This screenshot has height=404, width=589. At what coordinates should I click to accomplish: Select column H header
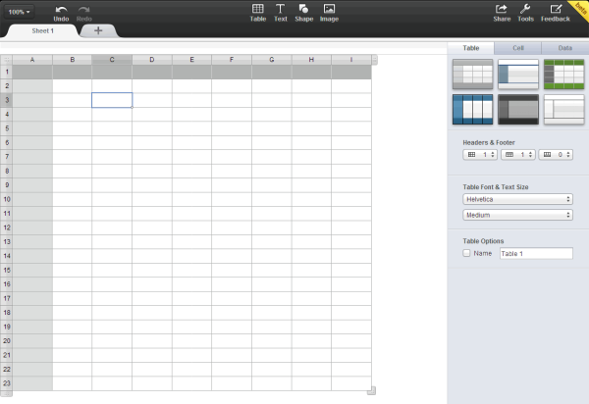tap(311, 60)
